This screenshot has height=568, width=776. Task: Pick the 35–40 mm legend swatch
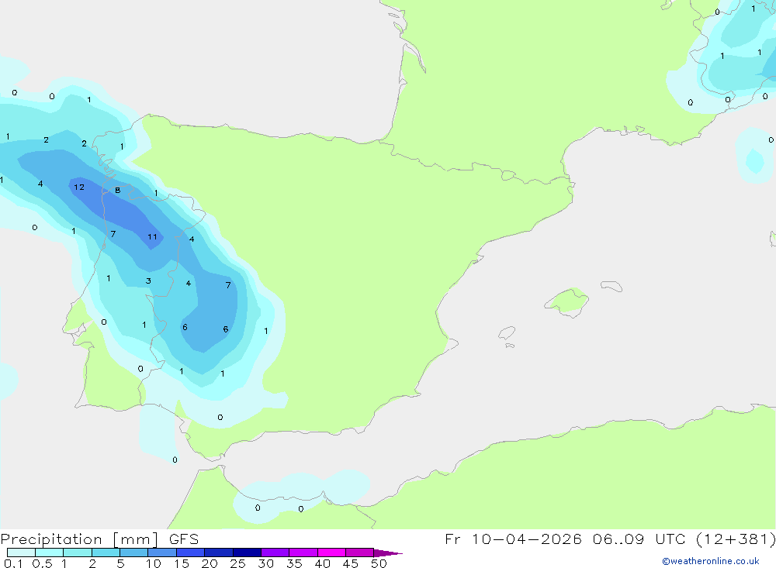pyautogui.click(x=303, y=553)
